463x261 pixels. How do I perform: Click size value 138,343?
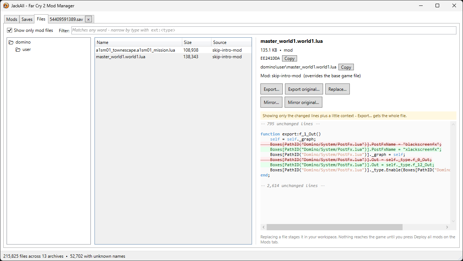(191, 57)
